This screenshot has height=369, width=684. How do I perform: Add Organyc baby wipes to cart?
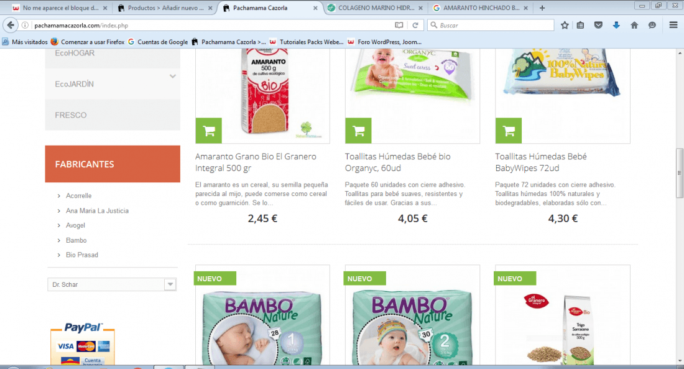tap(358, 131)
